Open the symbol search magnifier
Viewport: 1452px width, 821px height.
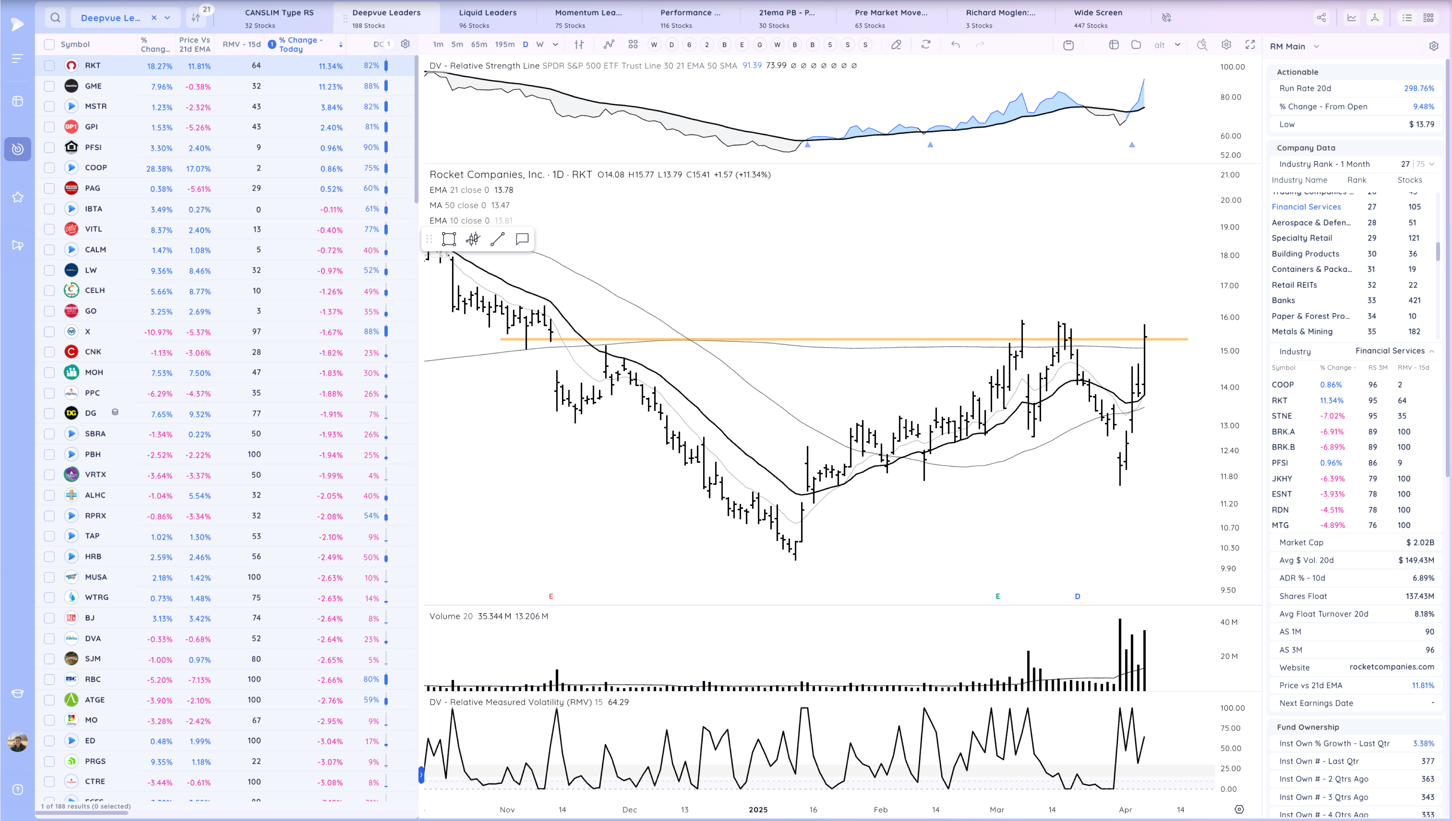[x=55, y=17]
